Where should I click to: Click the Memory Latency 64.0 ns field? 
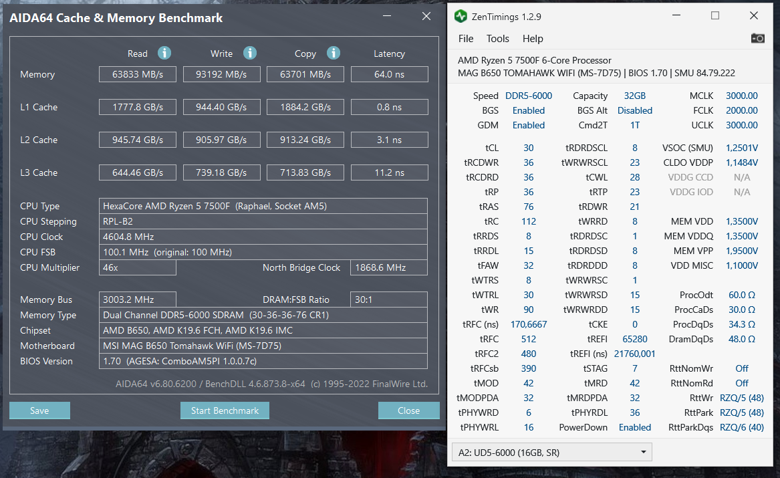pyautogui.click(x=390, y=74)
